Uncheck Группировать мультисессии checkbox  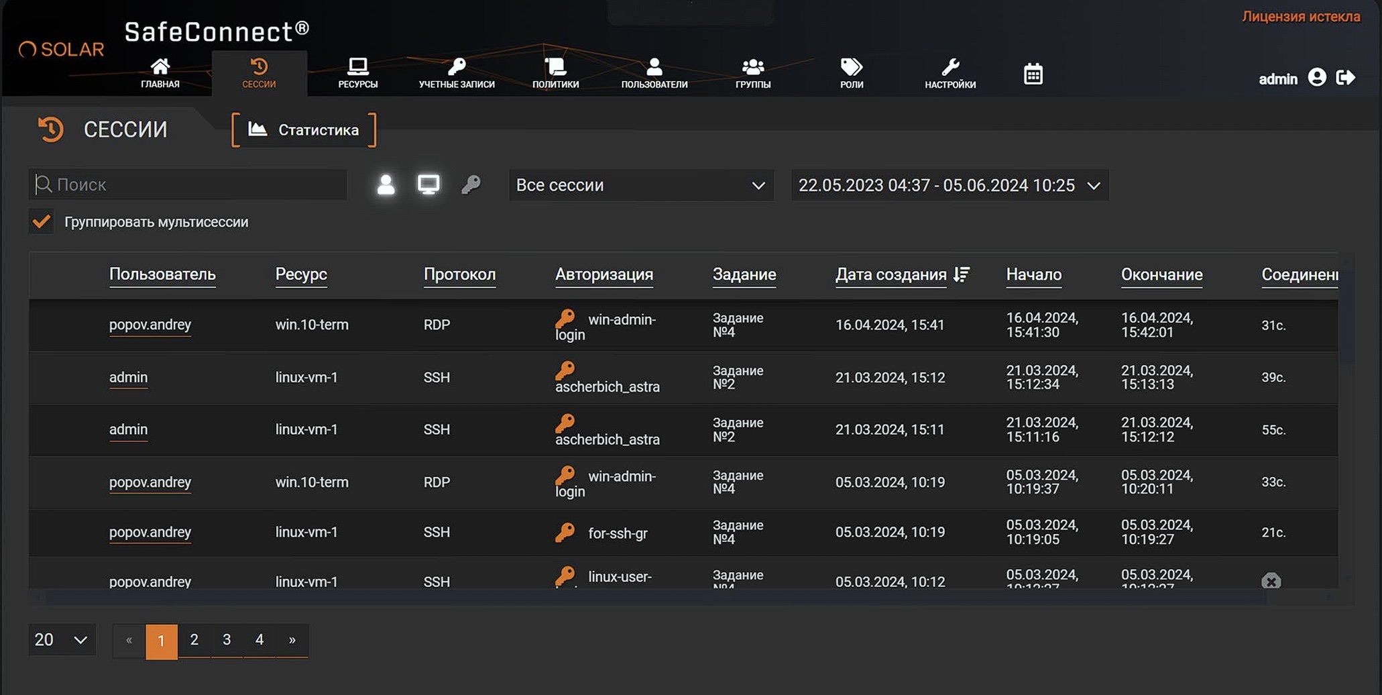pos(42,221)
